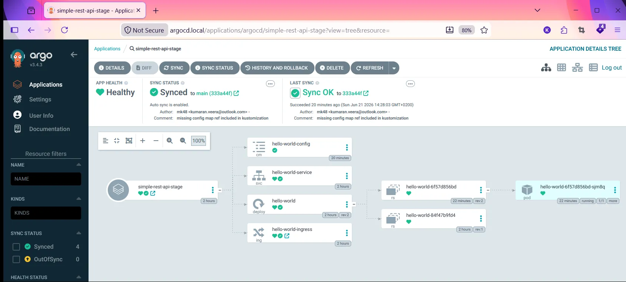Open the hello-world-84f47b9fd4 replicaset menu

(481, 218)
